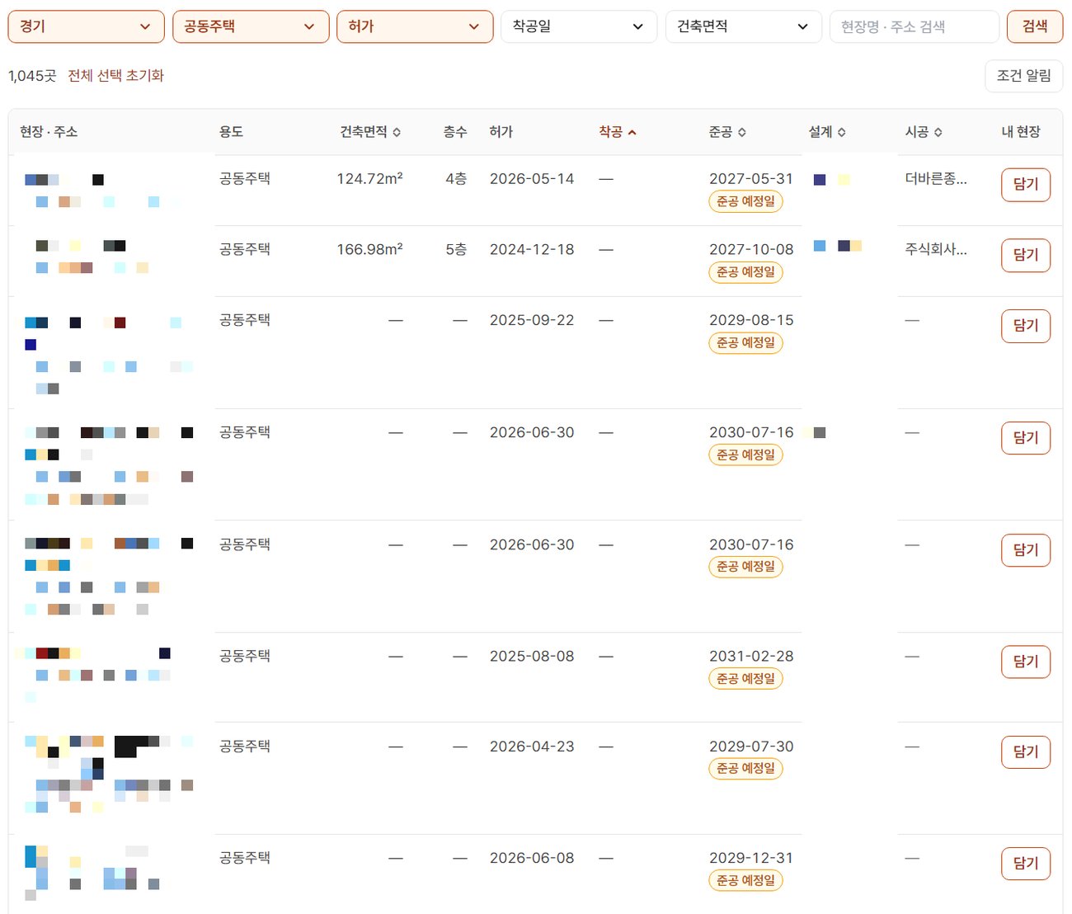This screenshot has width=1072, height=914.
Task: Click the 주식회사... contractor cell
Action: (936, 249)
